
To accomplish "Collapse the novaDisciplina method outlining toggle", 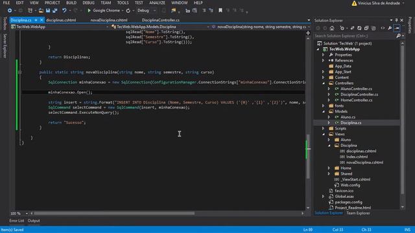I will tap(19, 72).
